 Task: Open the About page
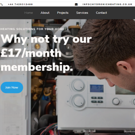pyautogui.click(x=45, y=13)
